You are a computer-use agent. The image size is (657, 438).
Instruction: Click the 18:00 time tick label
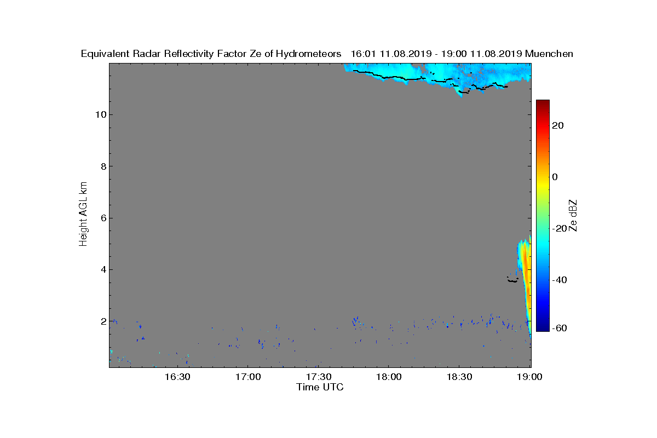(389, 377)
